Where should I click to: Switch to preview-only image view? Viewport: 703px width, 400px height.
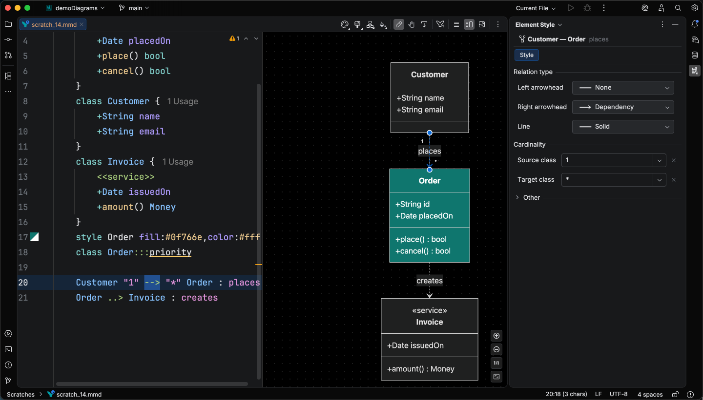click(482, 24)
